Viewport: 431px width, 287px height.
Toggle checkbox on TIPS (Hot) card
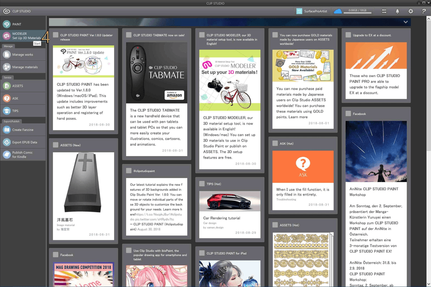point(202,184)
